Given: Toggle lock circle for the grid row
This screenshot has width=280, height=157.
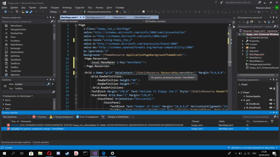Looking at the screenshot, I should (x=274, y=100).
